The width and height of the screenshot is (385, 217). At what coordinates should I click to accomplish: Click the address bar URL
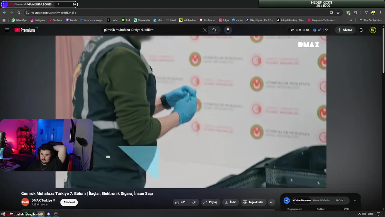tap(54, 13)
